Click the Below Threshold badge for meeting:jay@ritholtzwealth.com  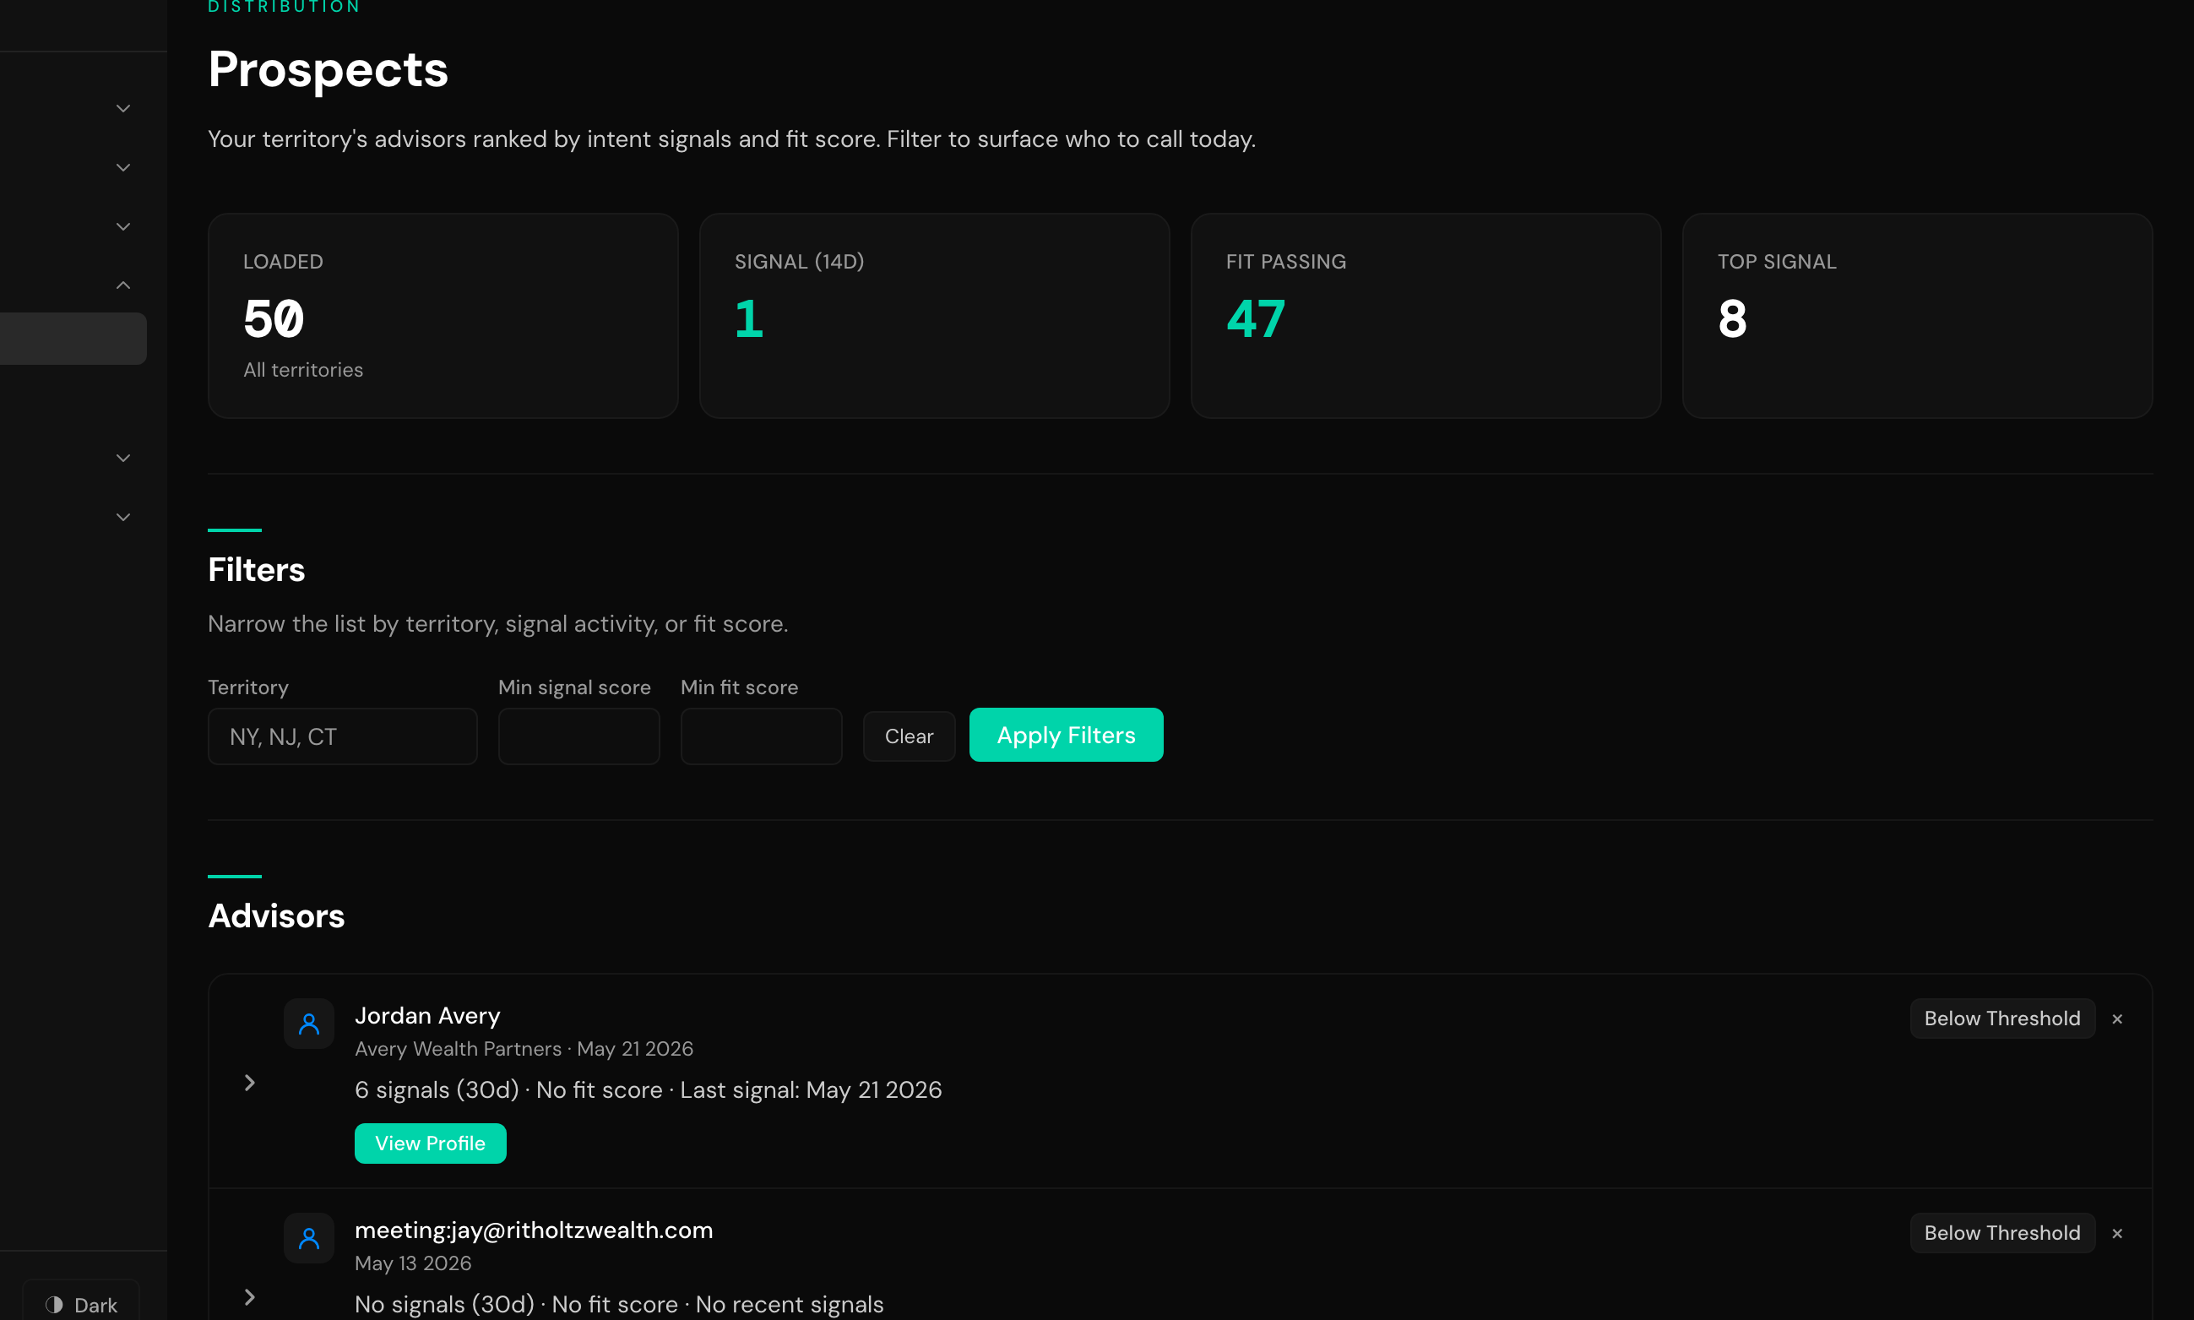point(2003,1233)
